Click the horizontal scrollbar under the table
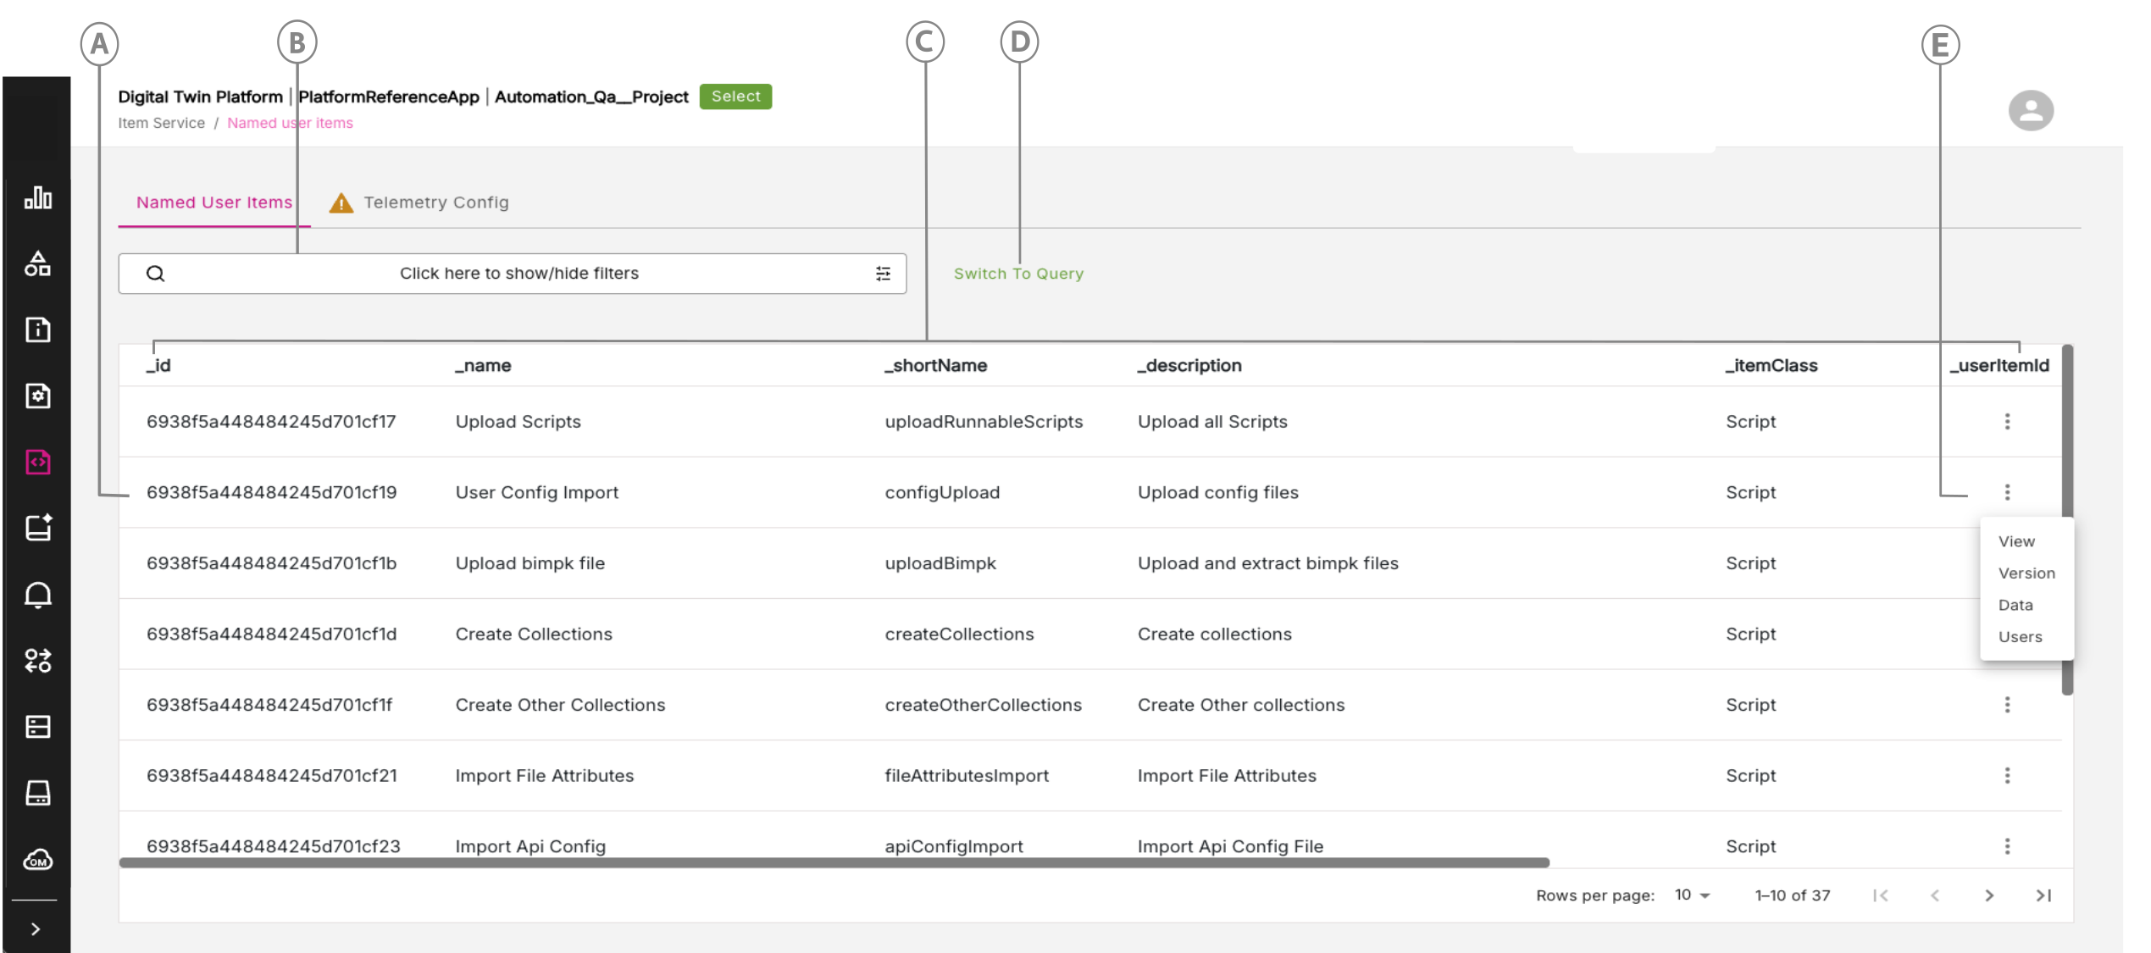Screen dimensions: 2151x953 point(834,862)
